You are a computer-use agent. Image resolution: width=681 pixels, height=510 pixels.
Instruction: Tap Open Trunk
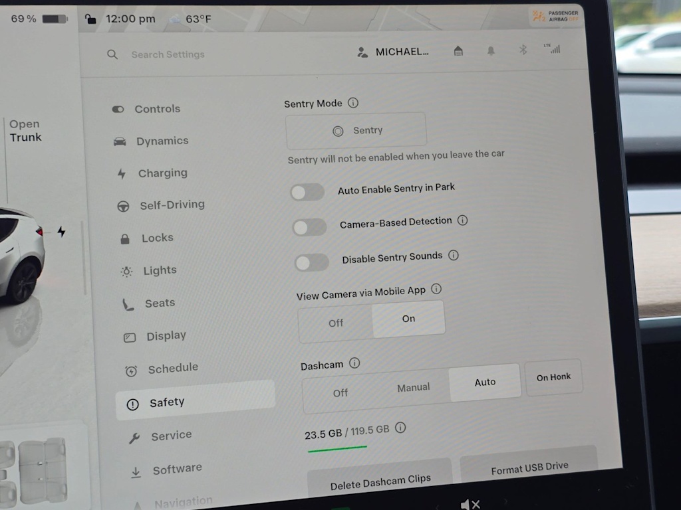(25, 131)
